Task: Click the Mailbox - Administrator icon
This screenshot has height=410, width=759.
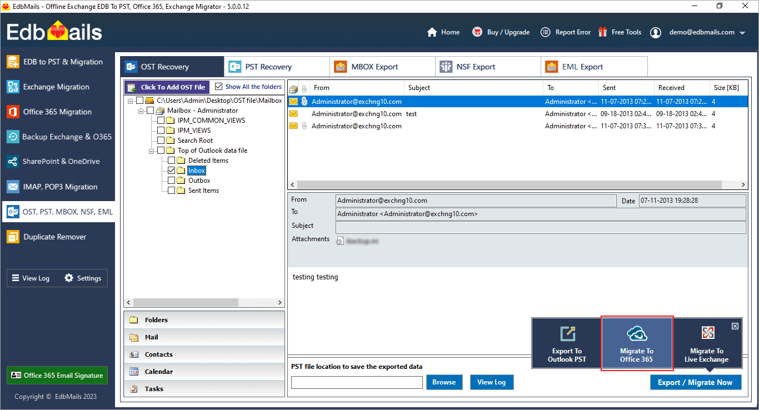Action: coord(160,111)
